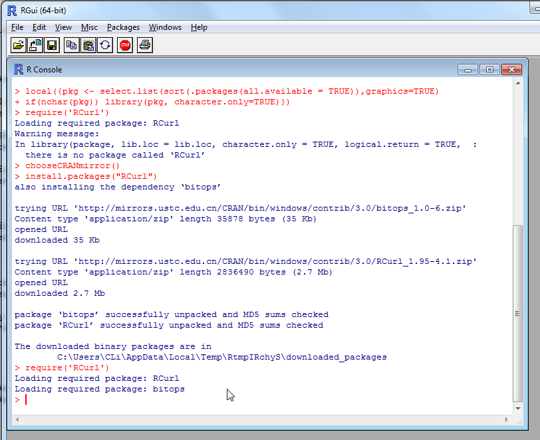Open the View menu
The image size is (540, 440).
click(63, 27)
